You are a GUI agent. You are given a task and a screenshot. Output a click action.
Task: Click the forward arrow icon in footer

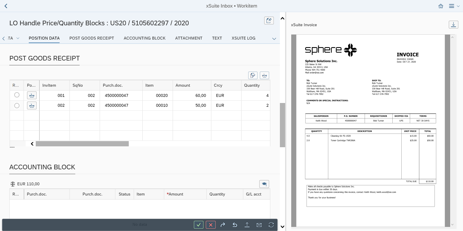pos(223,225)
